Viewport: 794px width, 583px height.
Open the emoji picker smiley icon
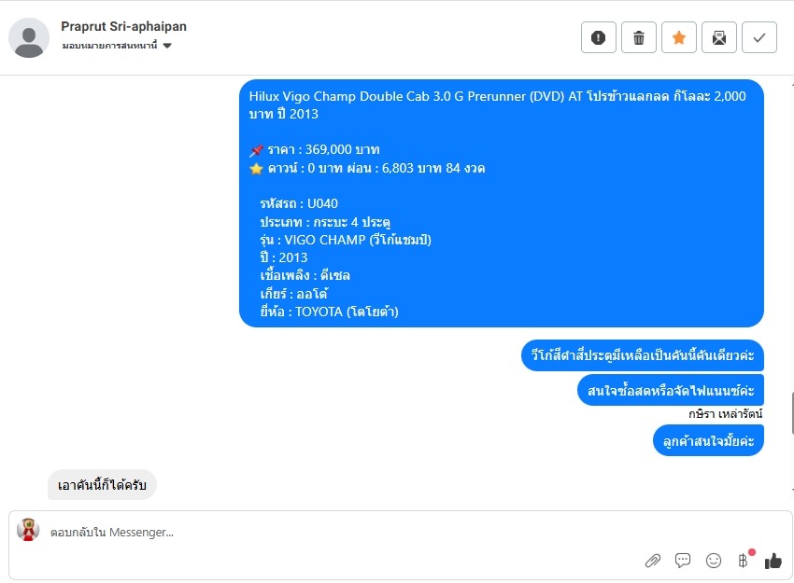[x=714, y=561]
